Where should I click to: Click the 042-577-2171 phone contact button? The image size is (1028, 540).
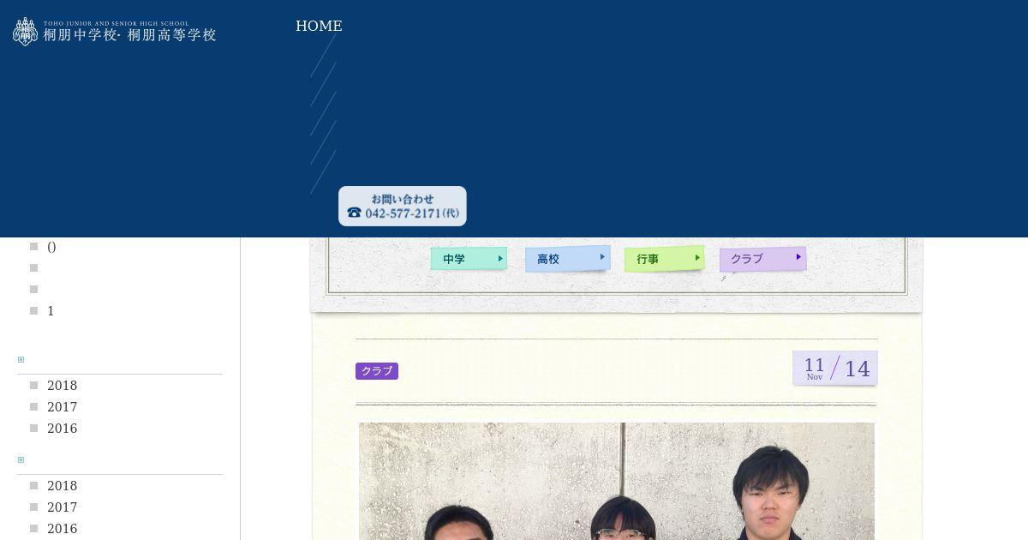(x=403, y=206)
